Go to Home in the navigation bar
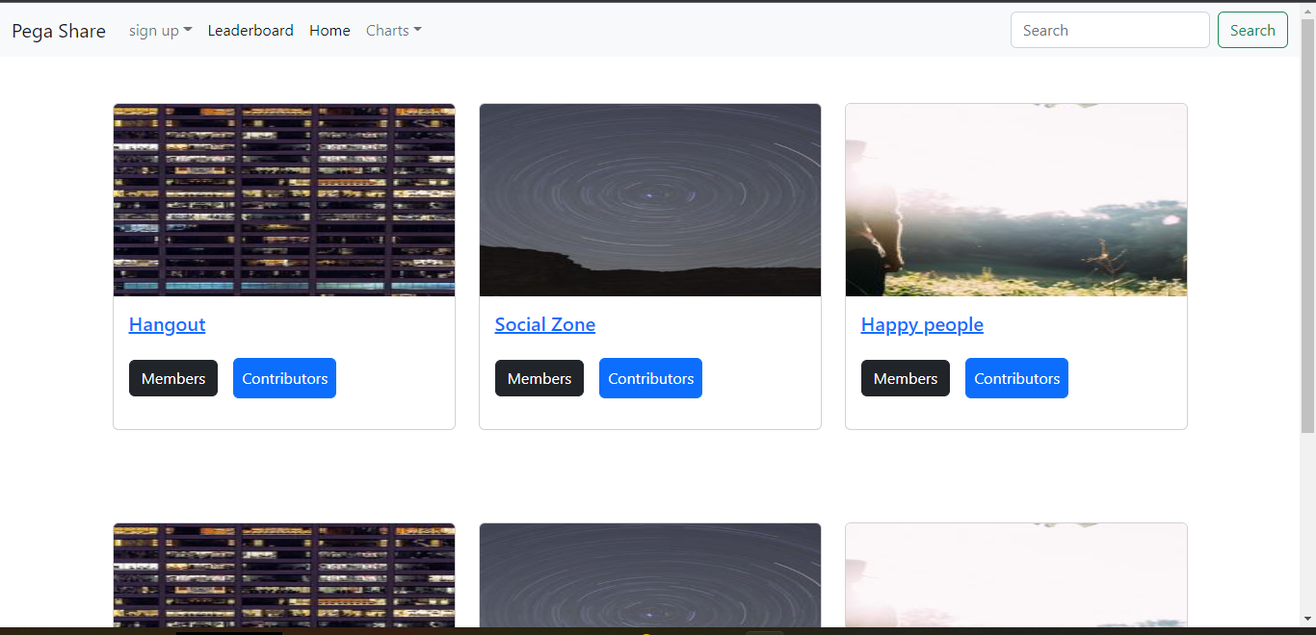This screenshot has width=1316, height=635. (329, 30)
